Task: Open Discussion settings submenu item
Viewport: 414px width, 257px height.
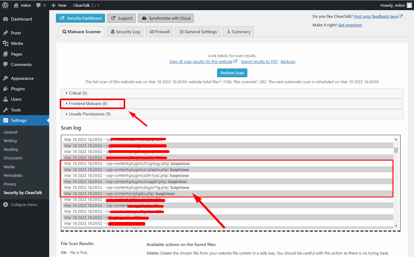Action: (x=13, y=158)
